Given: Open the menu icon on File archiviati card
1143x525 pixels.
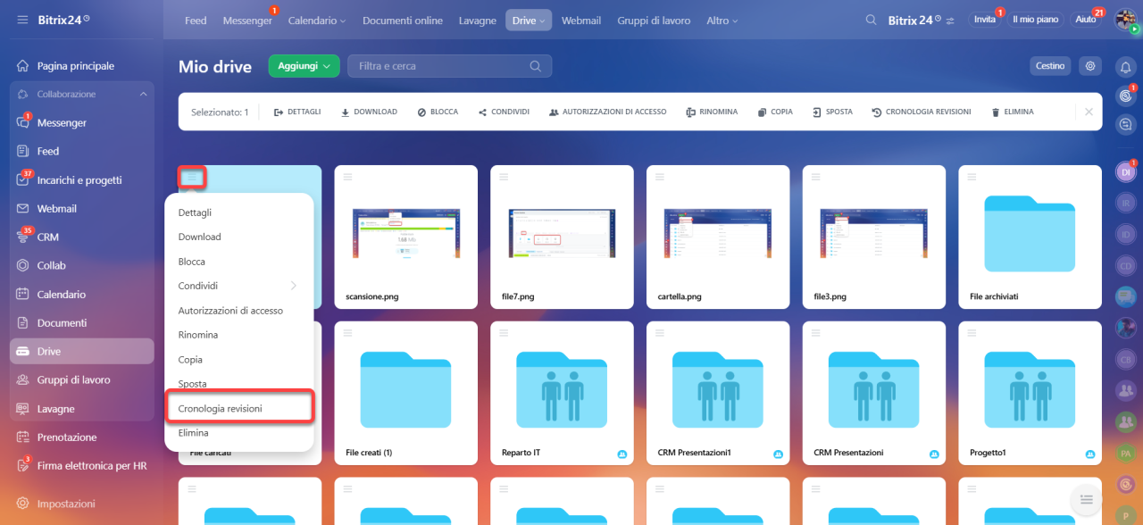Looking at the screenshot, I should tap(972, 177).
